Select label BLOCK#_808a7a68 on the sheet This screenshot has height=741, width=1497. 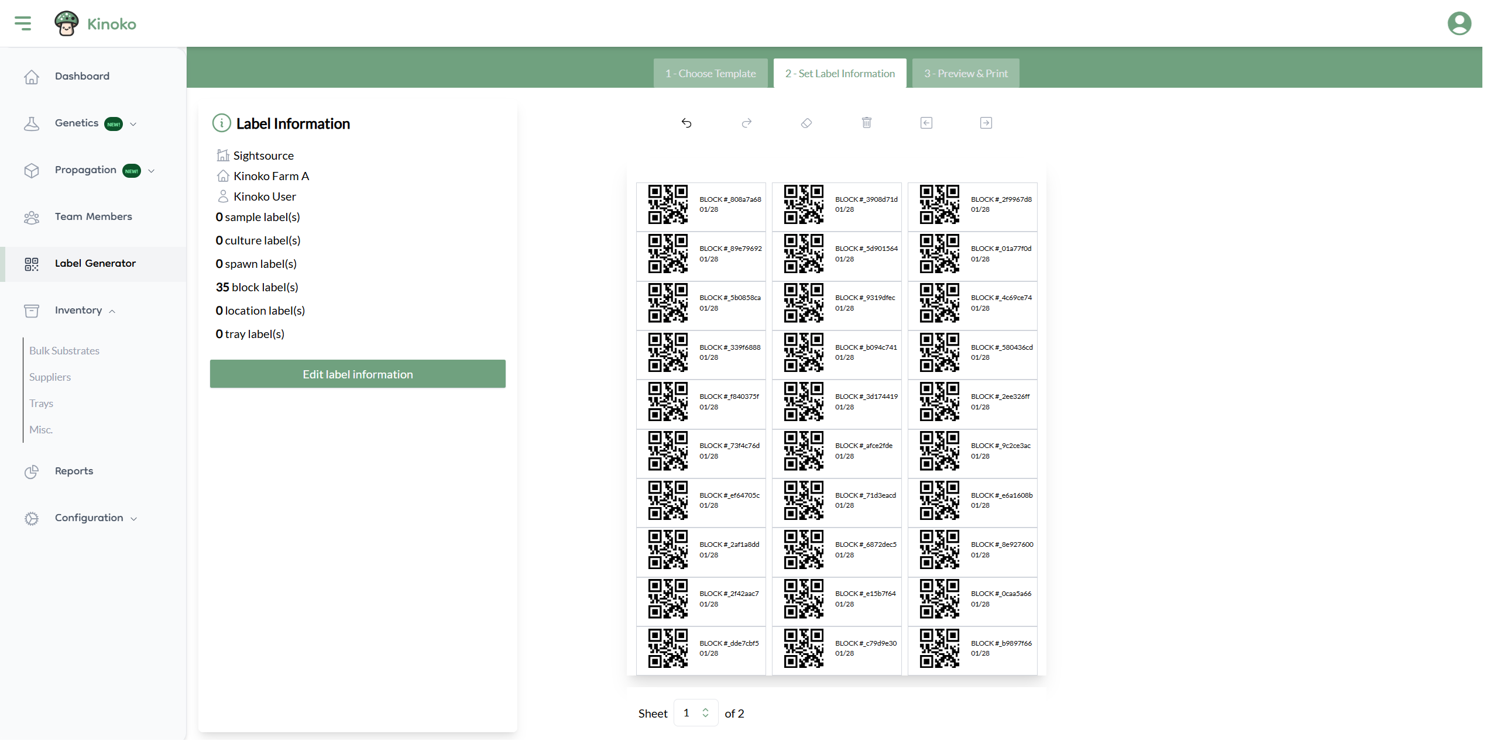[701, 205]
